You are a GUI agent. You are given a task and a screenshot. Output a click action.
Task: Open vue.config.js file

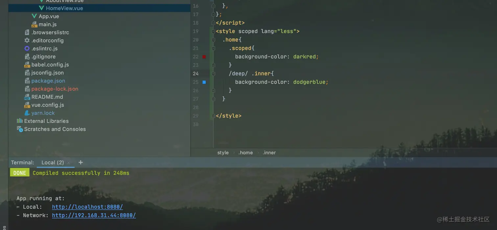point(48,105)
